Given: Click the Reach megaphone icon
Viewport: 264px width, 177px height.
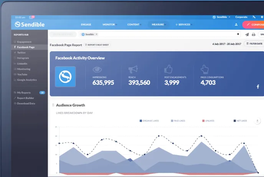Looking at the screenshot, I should point(133,69).
